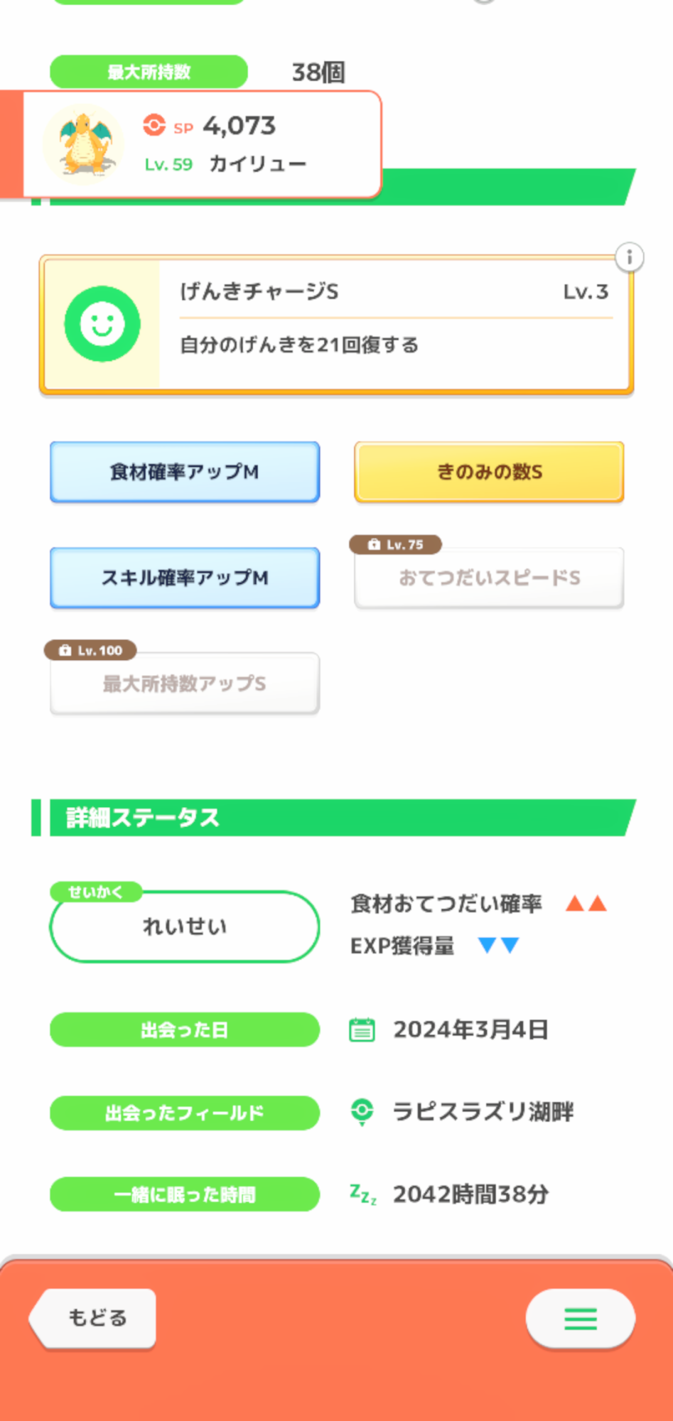Tap the SP pokeball icon
Viewport: 673px width, 1421px height.
[x=154, y=126]
